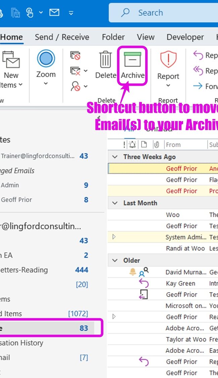This screenshot has height=378, width=218.
Task: Click the Delete trash can icon
Action: (105, 60)
